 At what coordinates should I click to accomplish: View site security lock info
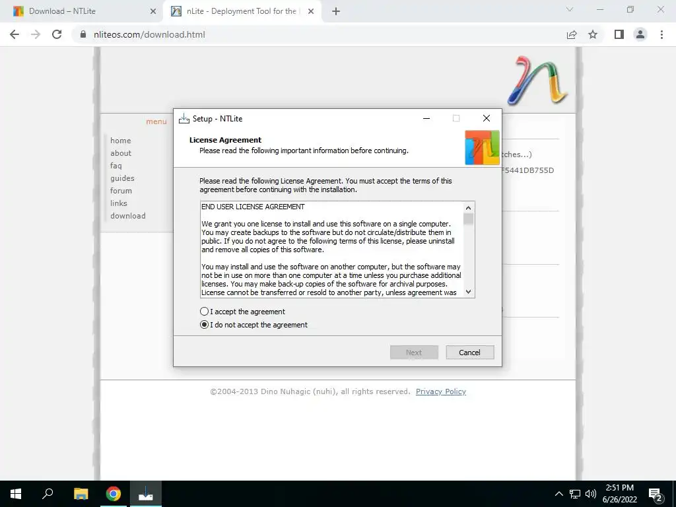83,34
